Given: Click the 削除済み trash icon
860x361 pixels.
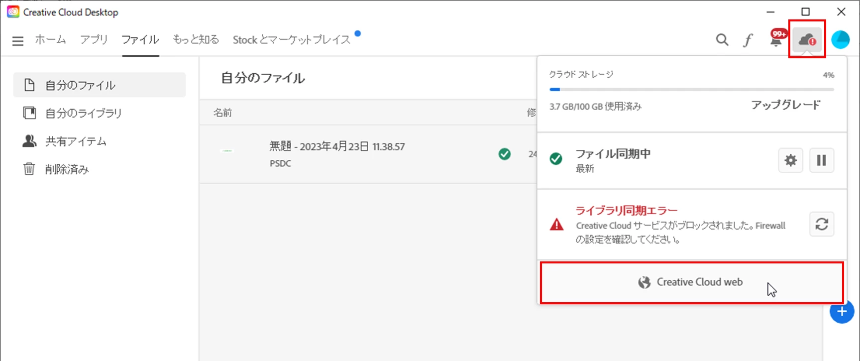Looking at the screenshot, I should 29,169.
